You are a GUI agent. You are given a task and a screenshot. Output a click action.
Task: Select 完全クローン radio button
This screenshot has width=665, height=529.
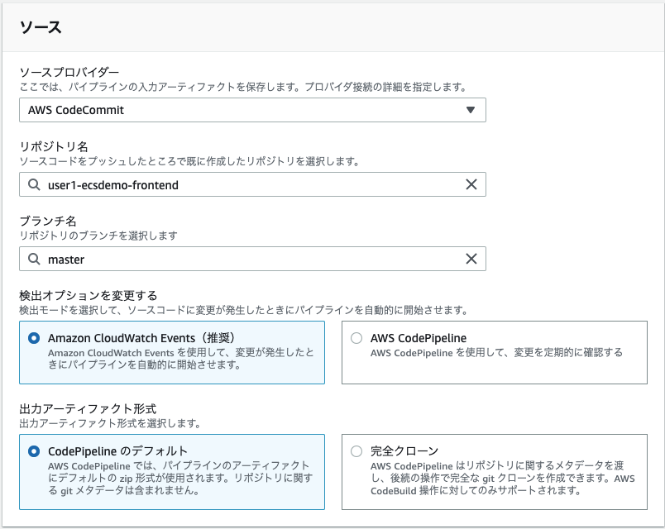[356, 451]
